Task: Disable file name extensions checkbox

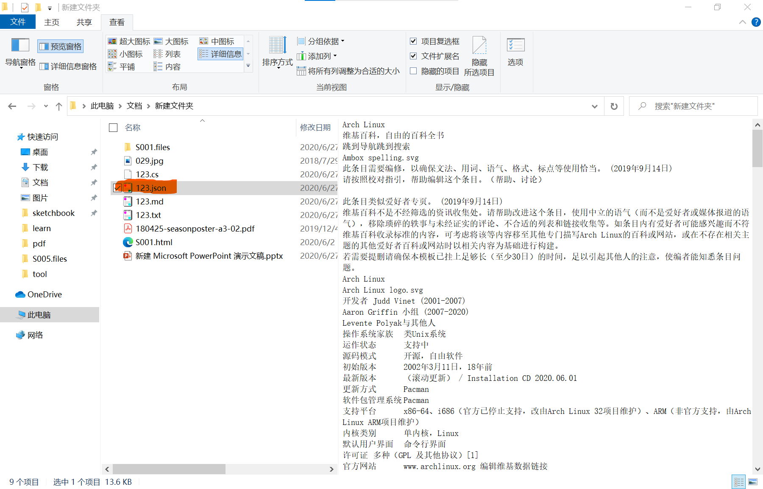Action: tap(413, 56)
